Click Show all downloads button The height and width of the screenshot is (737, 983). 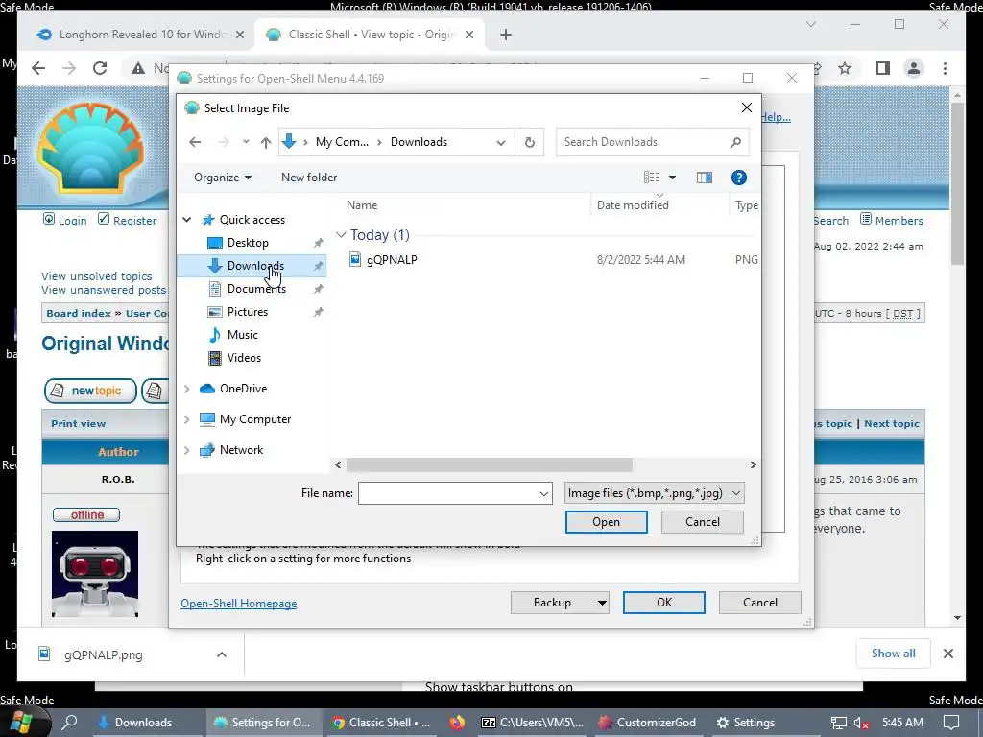pos(894,654)
